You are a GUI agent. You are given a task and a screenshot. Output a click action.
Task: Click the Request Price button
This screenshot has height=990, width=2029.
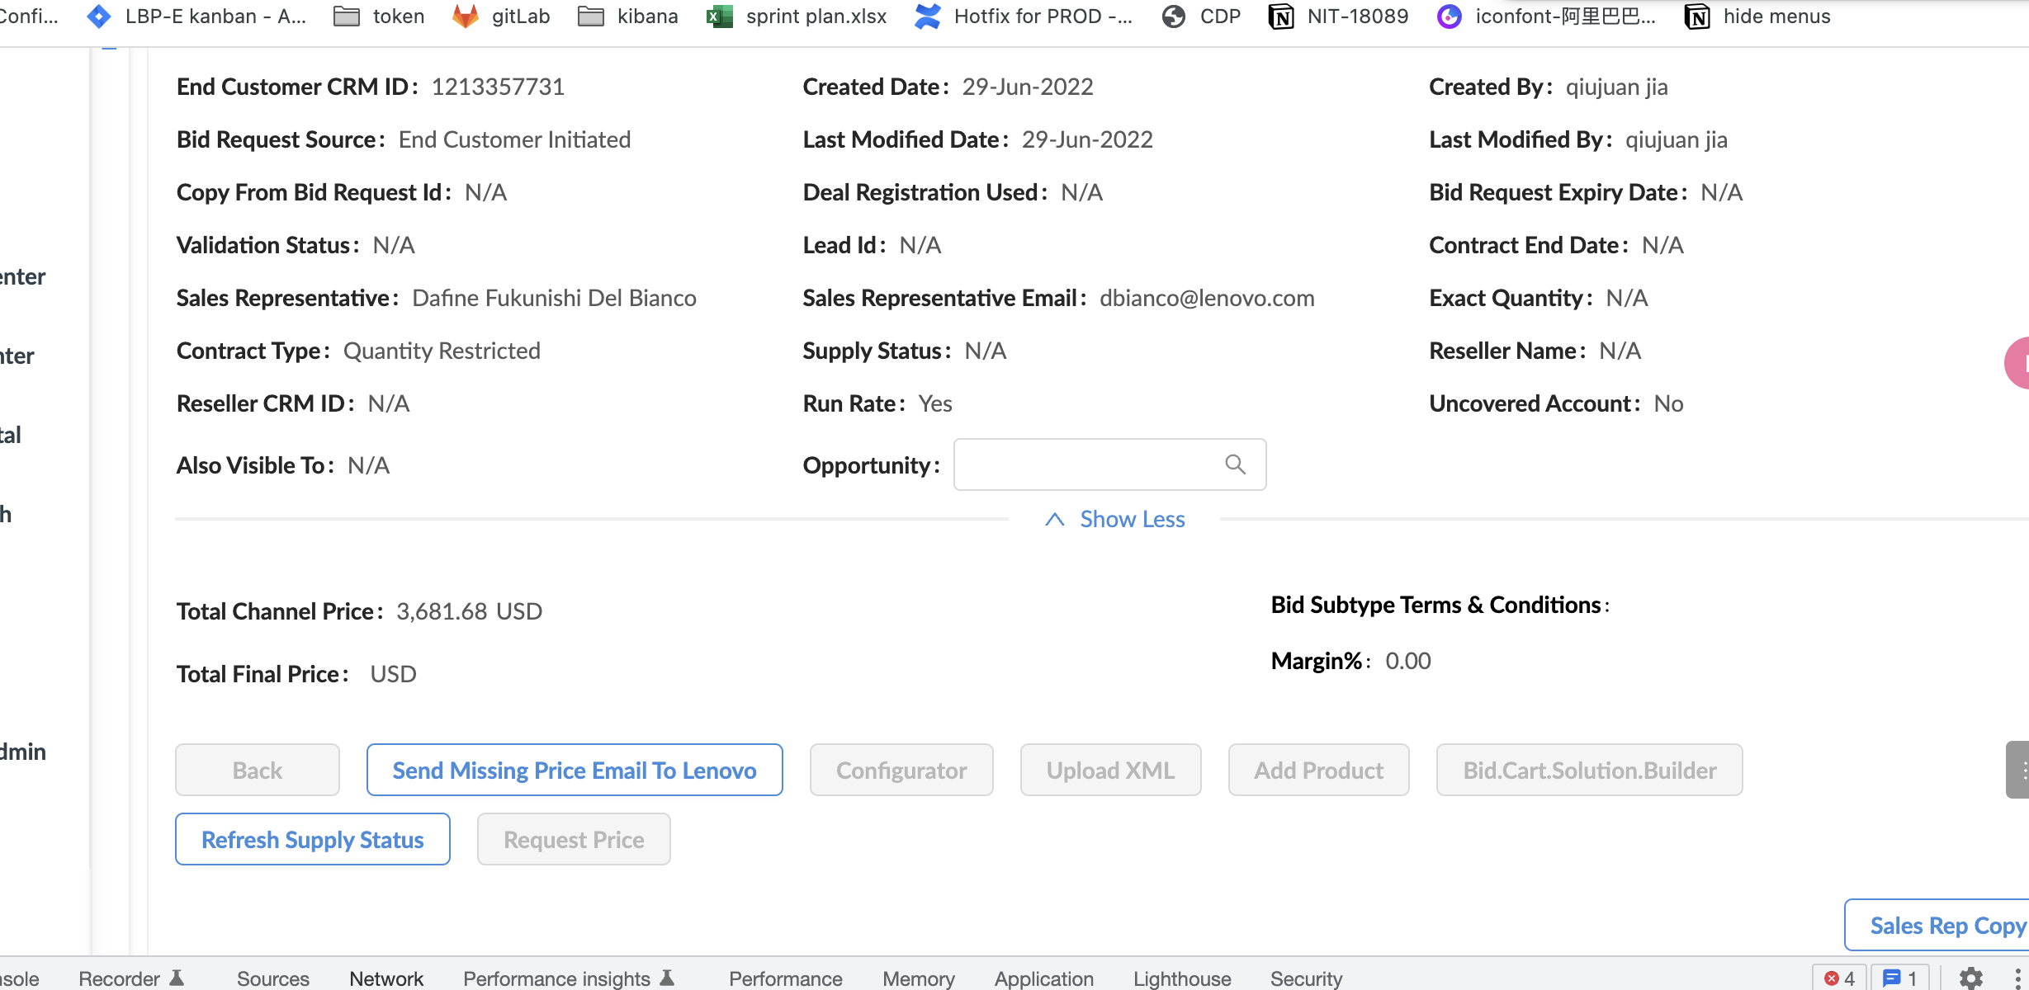coord(574,839)
